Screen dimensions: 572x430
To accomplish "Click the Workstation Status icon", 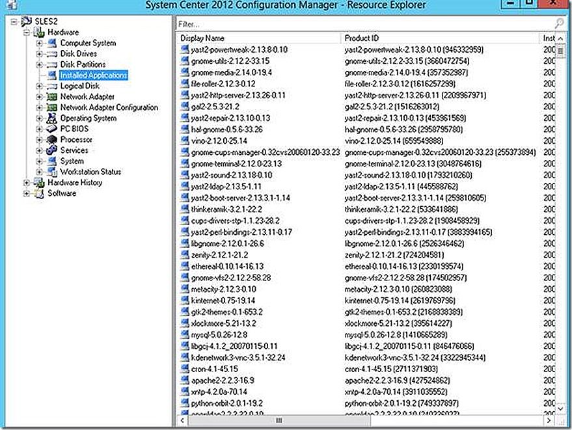I will [52, 172].
